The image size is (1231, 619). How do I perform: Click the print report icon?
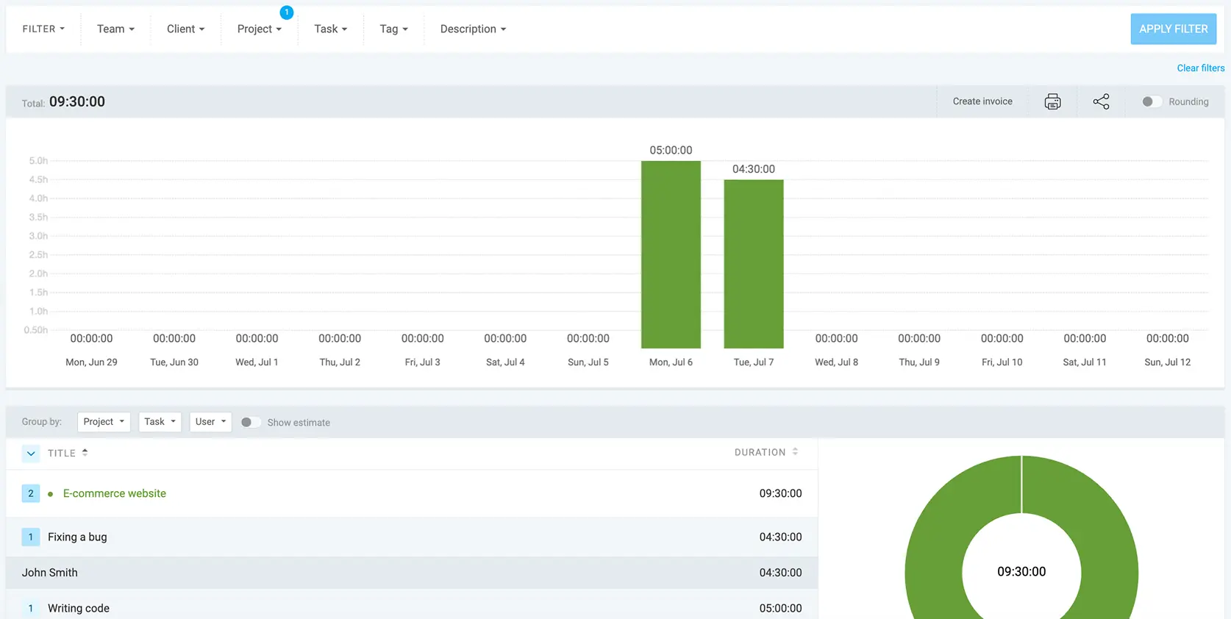coord(1052,101)
